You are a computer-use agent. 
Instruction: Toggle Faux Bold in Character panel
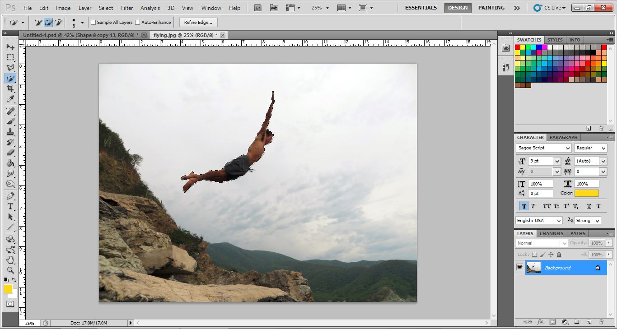pos(524,206)
